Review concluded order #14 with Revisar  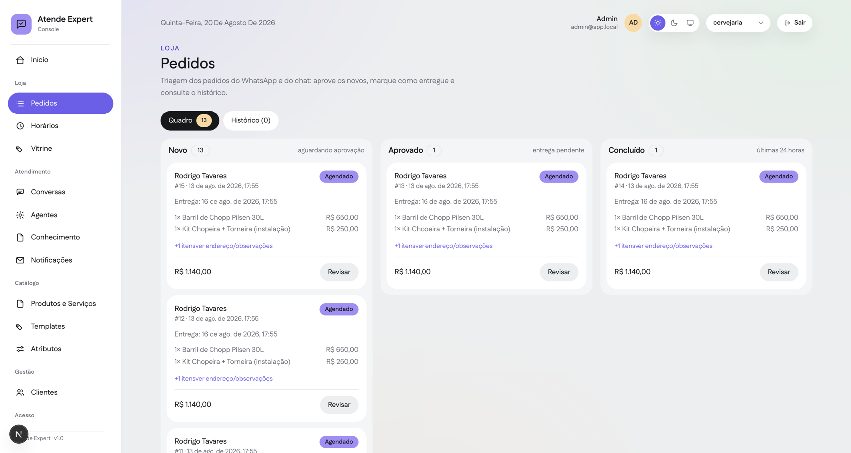(779, 272)
